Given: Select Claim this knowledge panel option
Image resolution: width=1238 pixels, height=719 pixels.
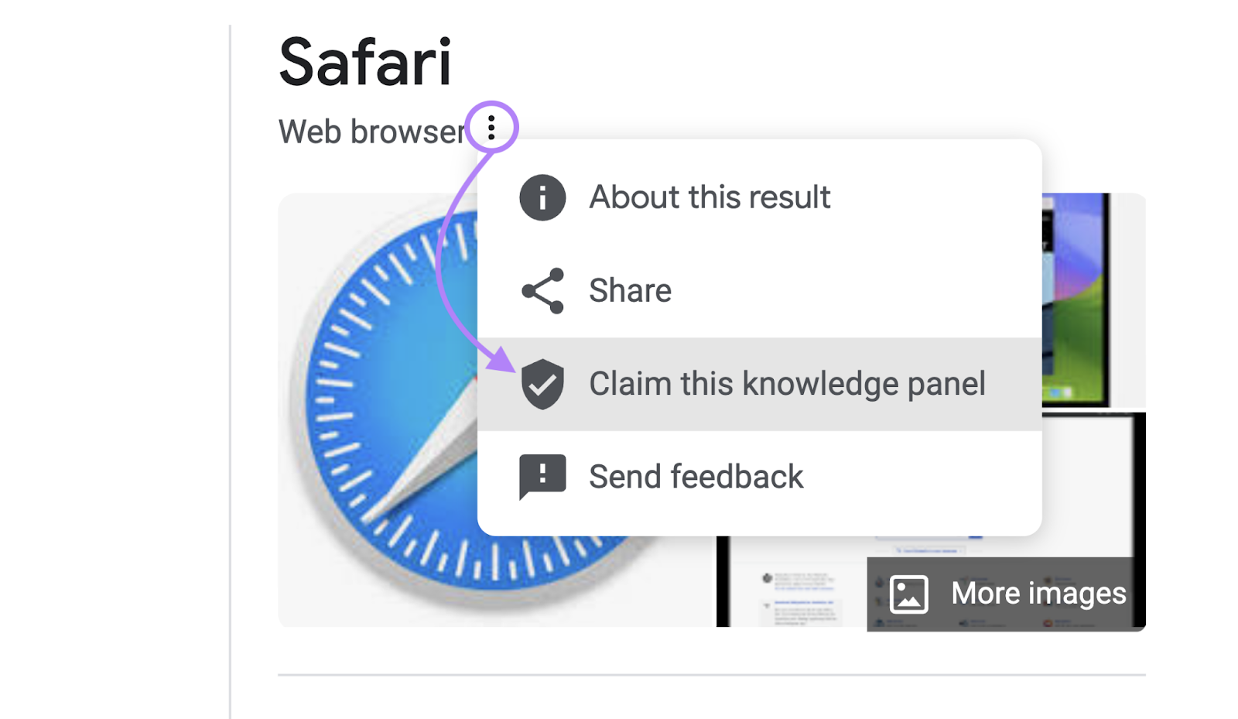Looking at the screenshot, I should pyautogui.click(x=787, y=384).
